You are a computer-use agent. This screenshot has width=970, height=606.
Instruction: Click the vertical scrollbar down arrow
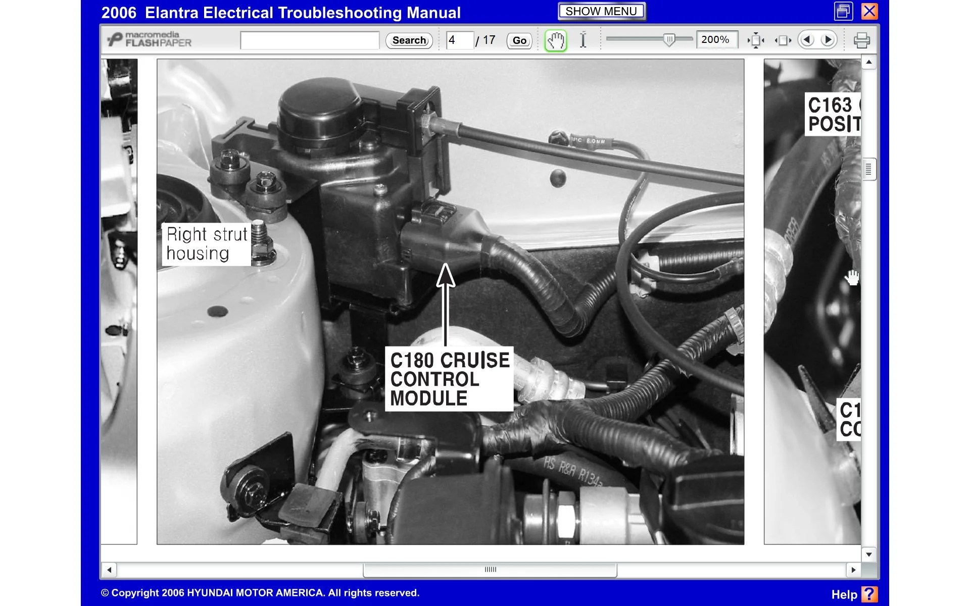click(x=868, y=554)
